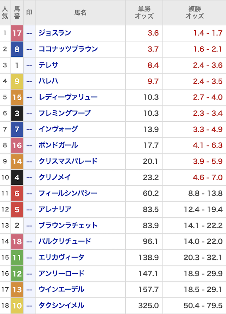
Task: Select the パレハ horse link
Action: pyautogui.click(x=48, y=81)
